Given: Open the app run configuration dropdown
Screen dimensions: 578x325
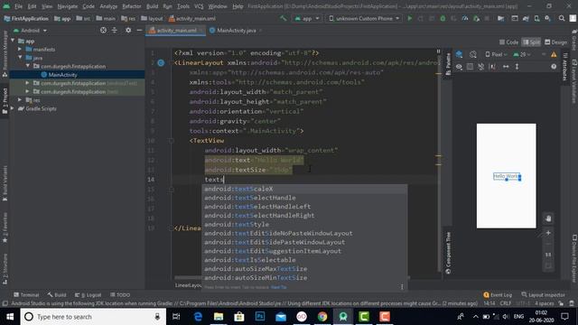Looking at the screenshot, I should (307, 18).
